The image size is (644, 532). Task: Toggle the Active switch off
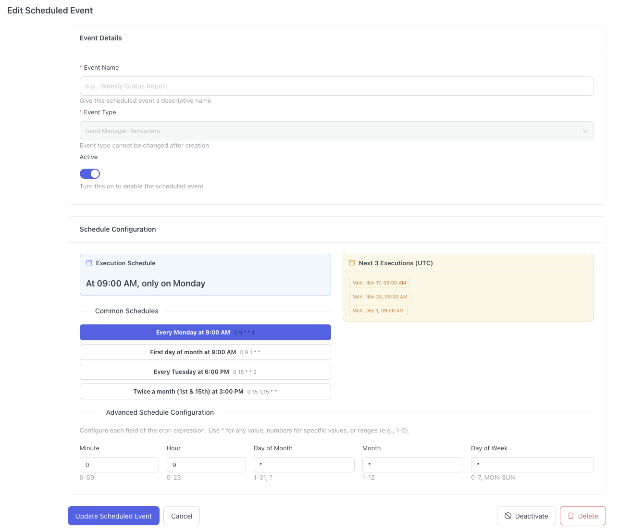90,173
